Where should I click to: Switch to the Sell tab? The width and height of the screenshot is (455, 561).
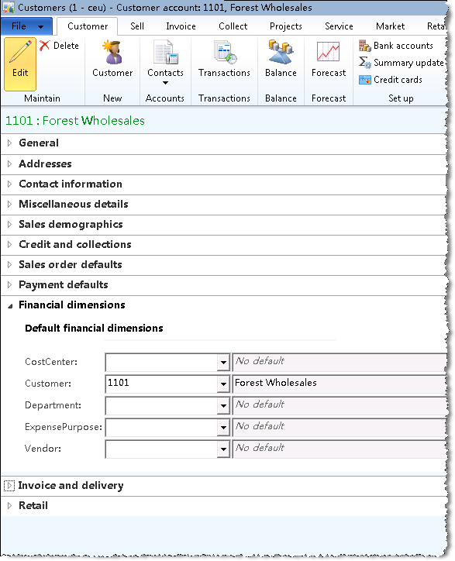pos(137,26)
